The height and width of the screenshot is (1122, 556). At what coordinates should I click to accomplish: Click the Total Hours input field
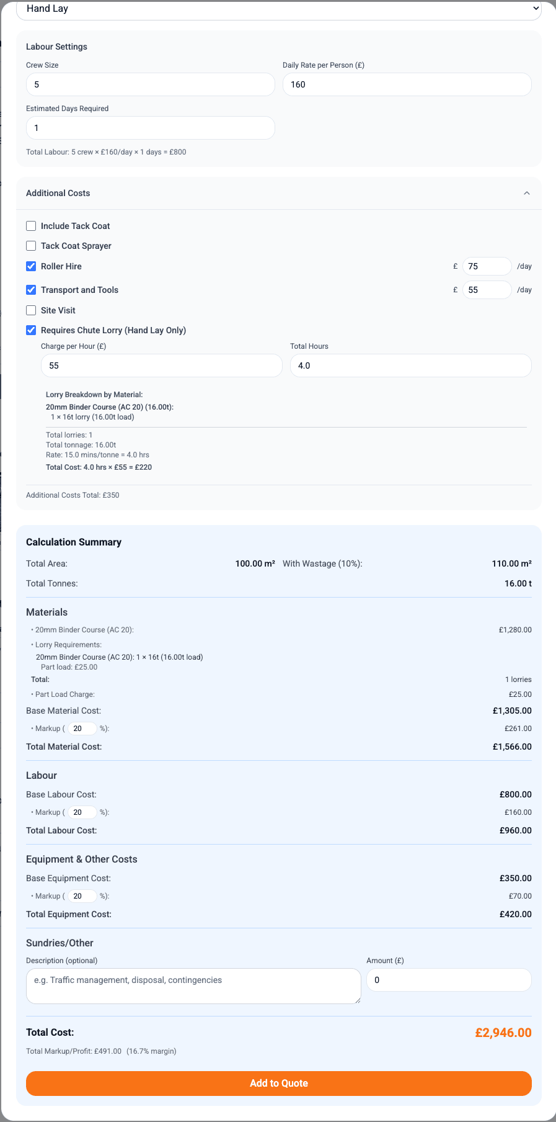pos(410,366)
